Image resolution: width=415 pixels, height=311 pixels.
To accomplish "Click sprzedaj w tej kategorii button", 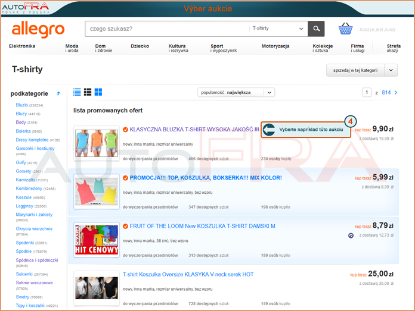I will pyautogui.click(x=355, y=70).
